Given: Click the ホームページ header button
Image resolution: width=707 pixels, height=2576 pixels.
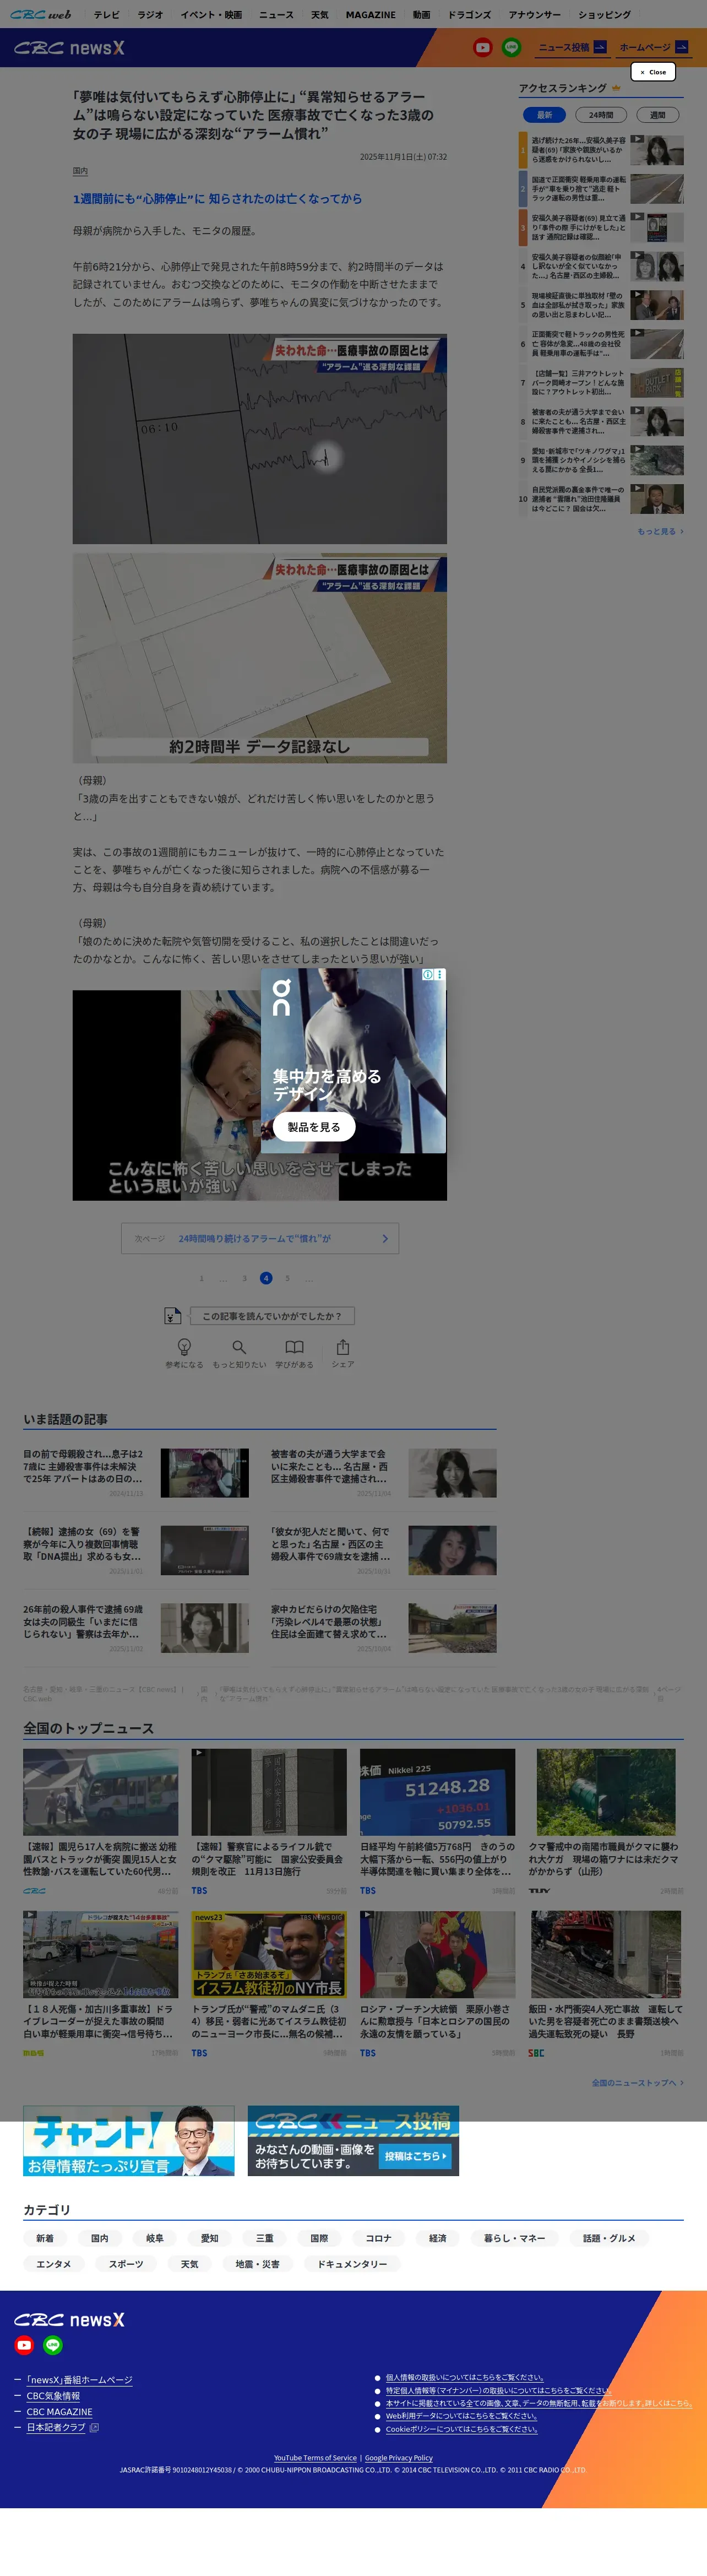Looking at the screenshot, I should coord(653,47).
